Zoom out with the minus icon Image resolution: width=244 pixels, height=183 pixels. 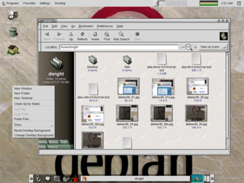(183, 47)
